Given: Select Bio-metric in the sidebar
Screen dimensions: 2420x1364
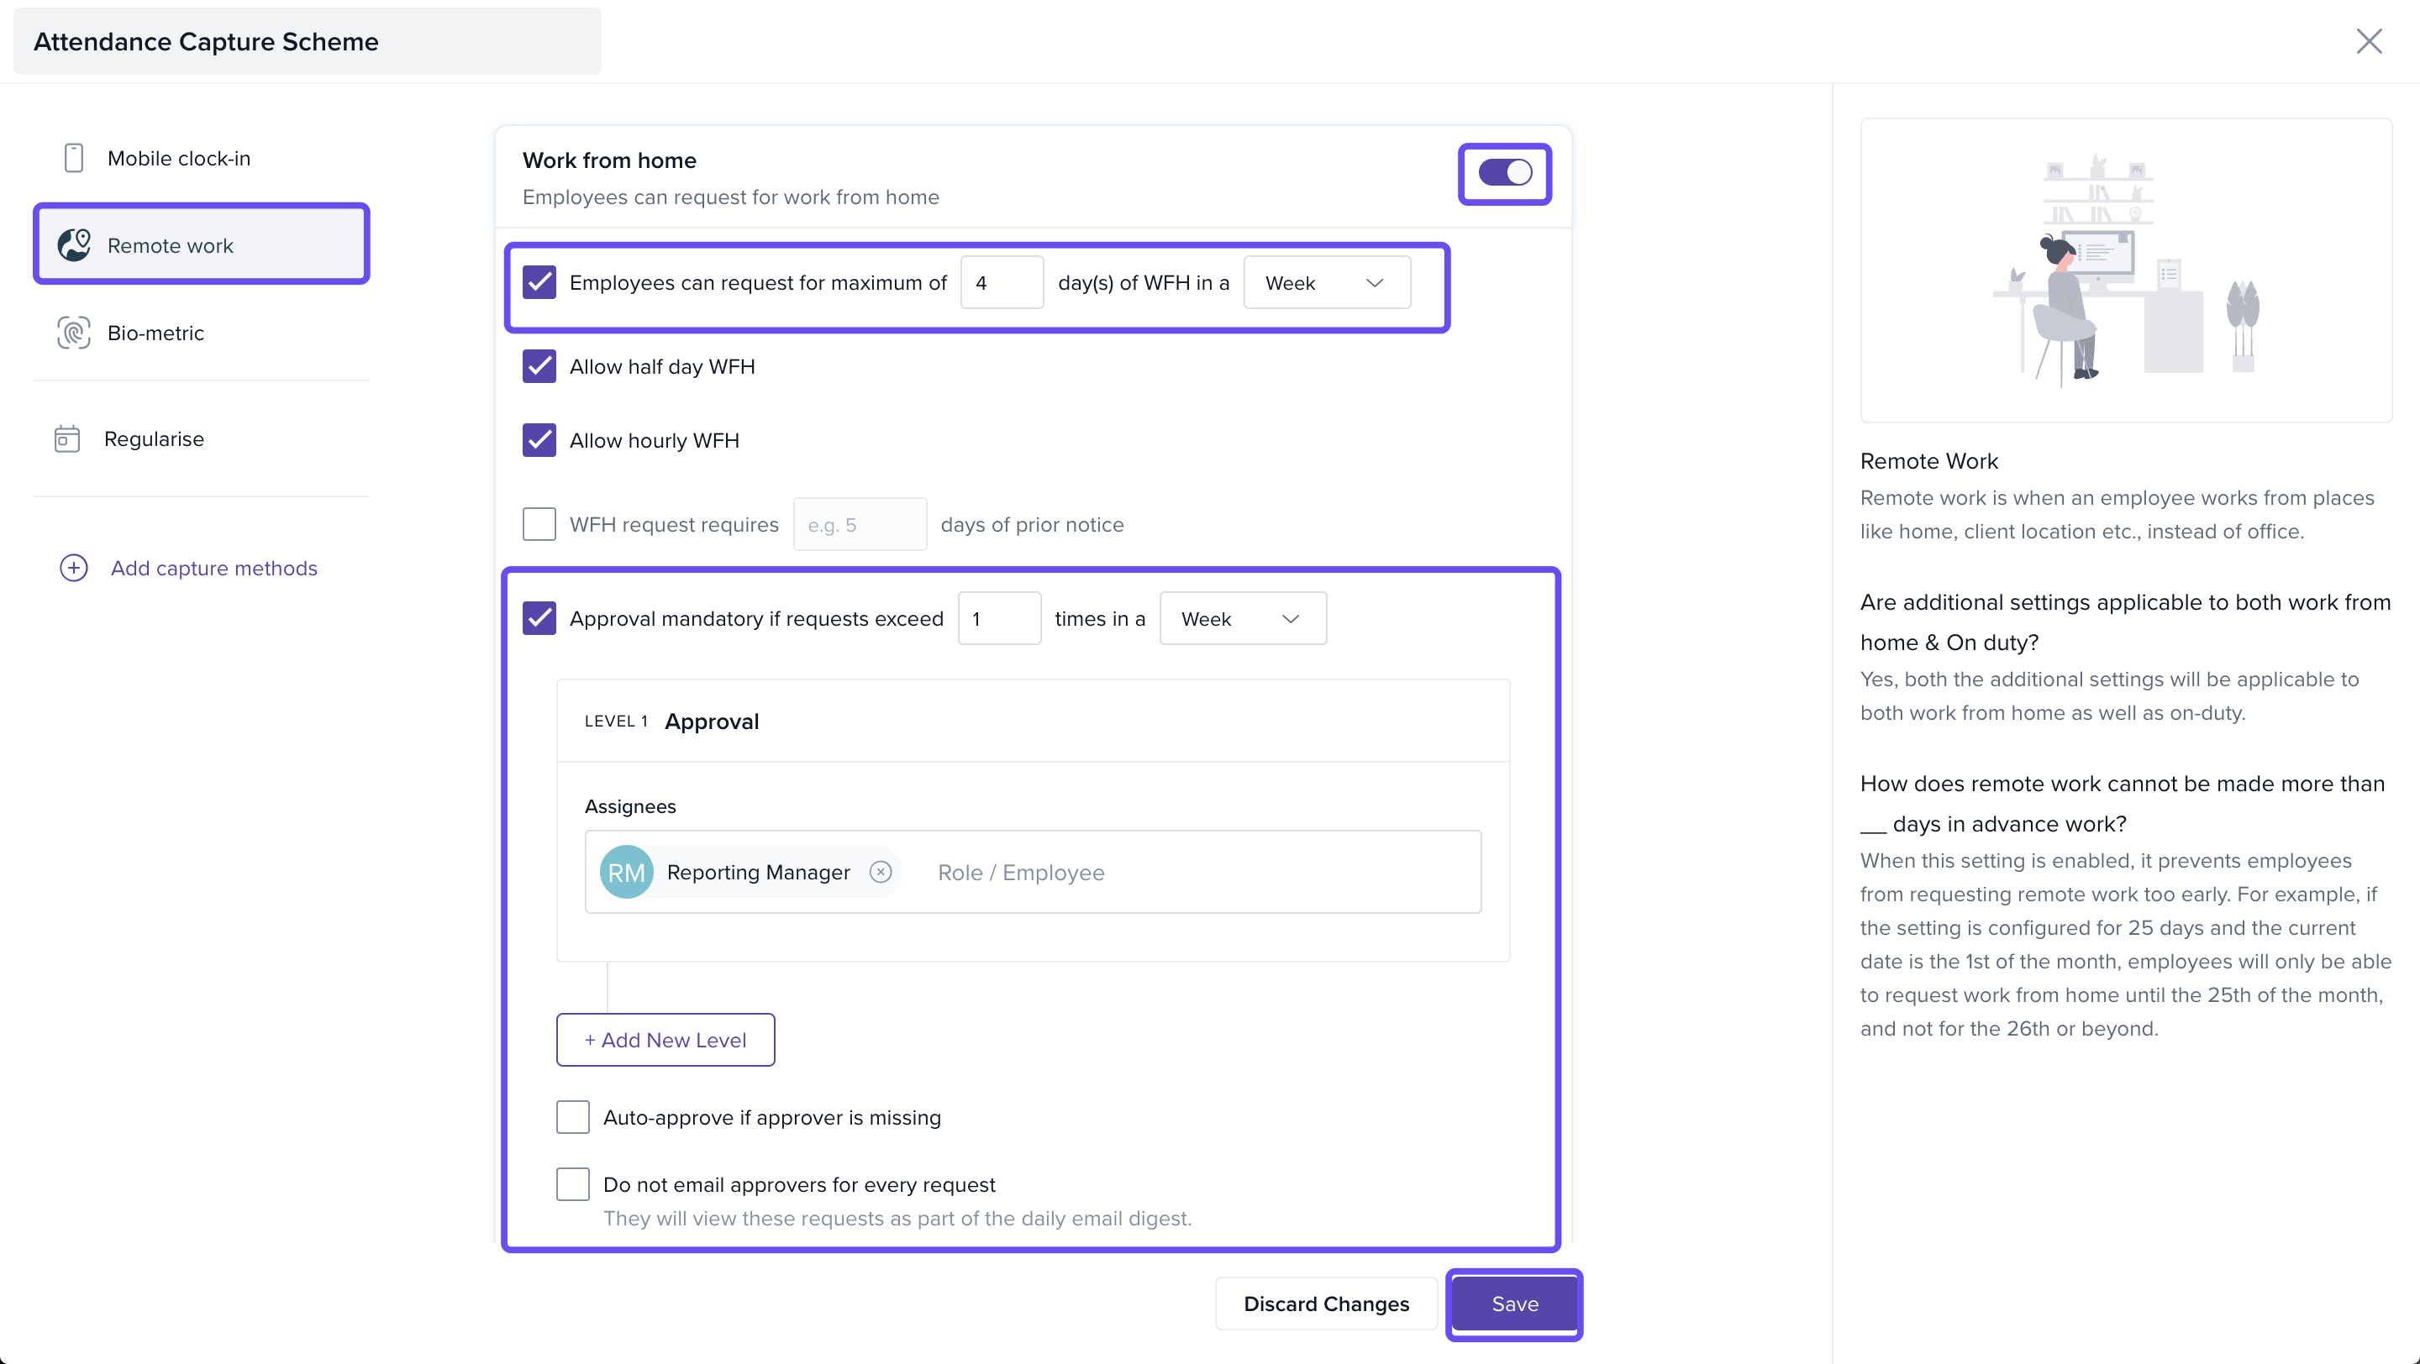Looking at the screenshot, I should [x=156, y=333].
